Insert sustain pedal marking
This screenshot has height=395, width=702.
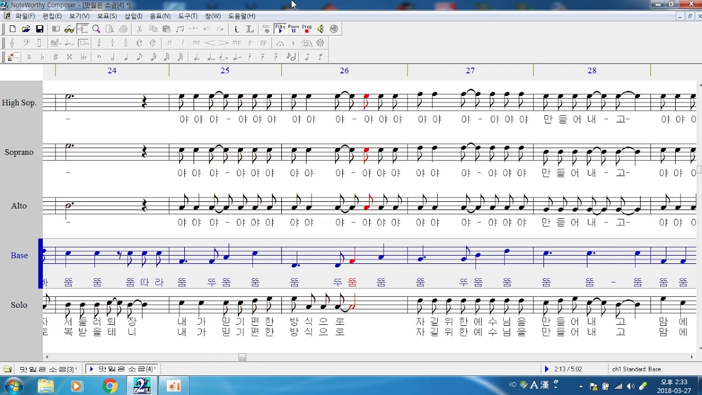[307, 43]
